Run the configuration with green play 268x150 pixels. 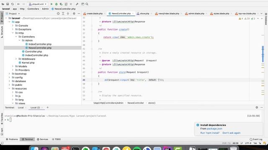(x=52, y=4)
